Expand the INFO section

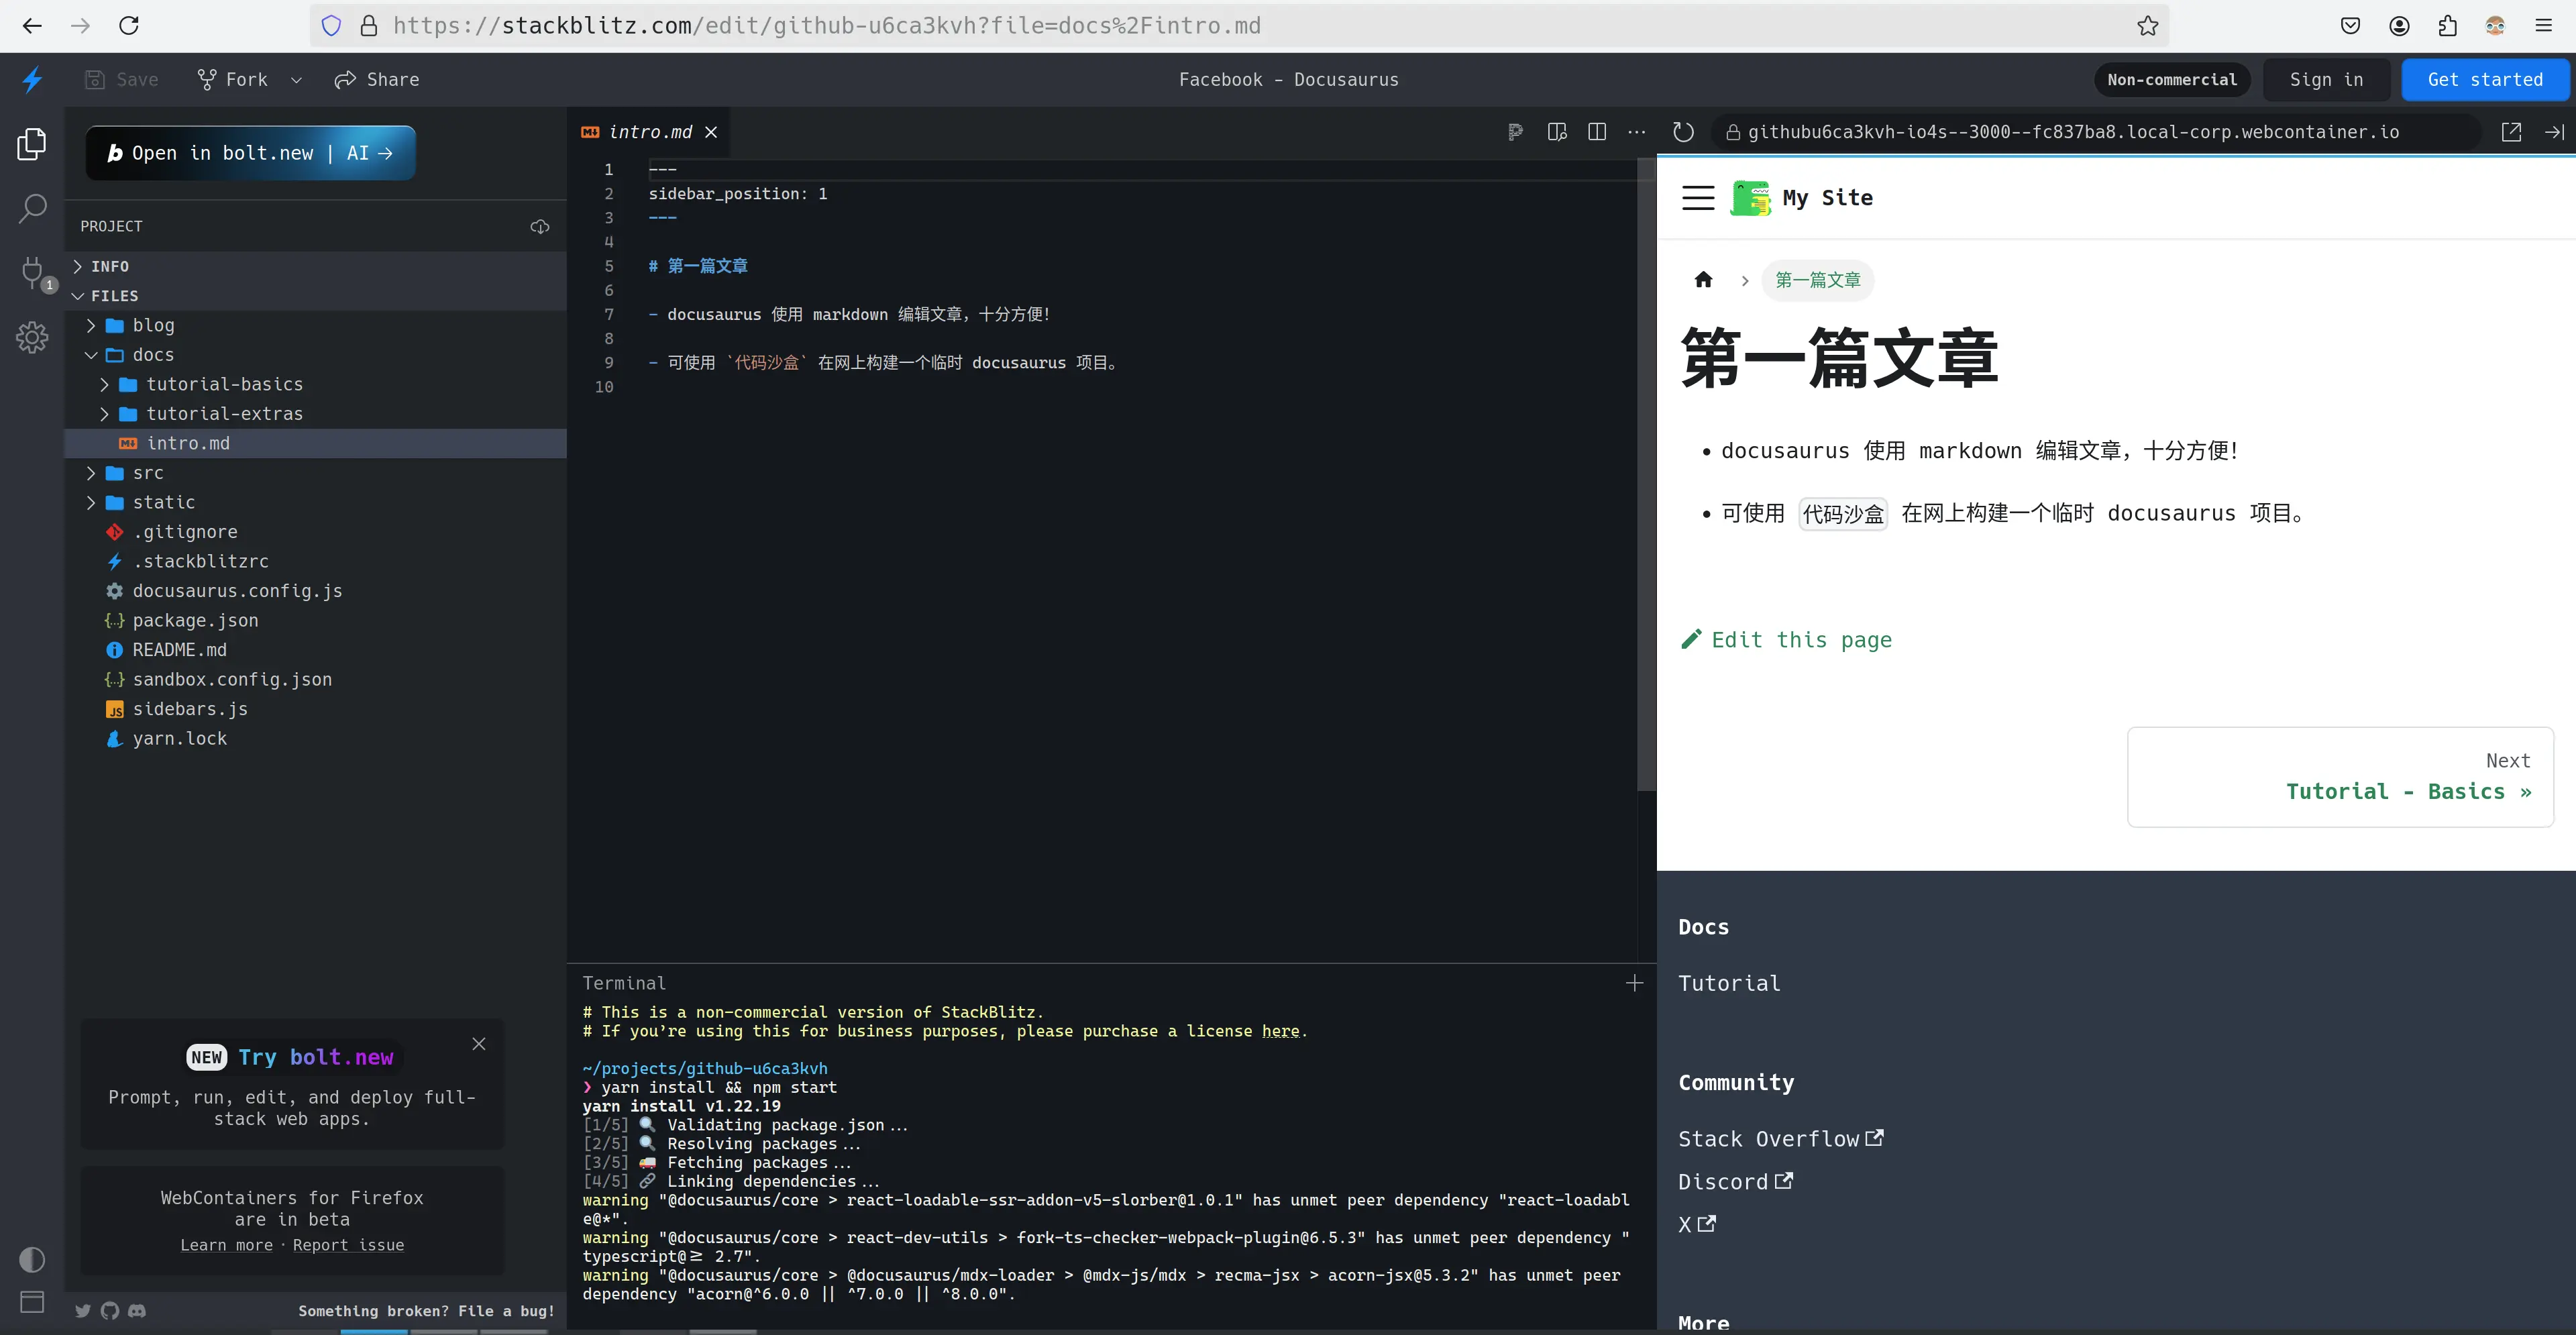click(x=109, y=266)
